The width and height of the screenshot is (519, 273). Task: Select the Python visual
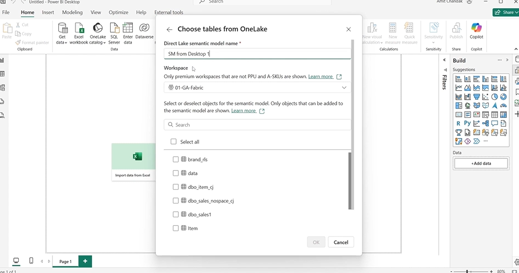467,124
